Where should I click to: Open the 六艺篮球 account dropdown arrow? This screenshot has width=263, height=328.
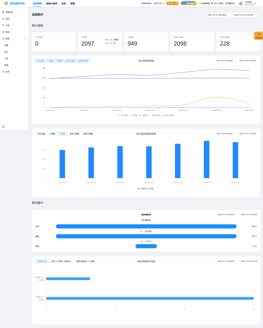point(255,3)
